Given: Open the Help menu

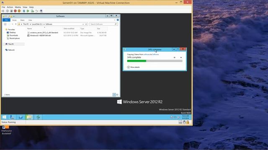Looking at the screenshot, I should click(31, 7).
